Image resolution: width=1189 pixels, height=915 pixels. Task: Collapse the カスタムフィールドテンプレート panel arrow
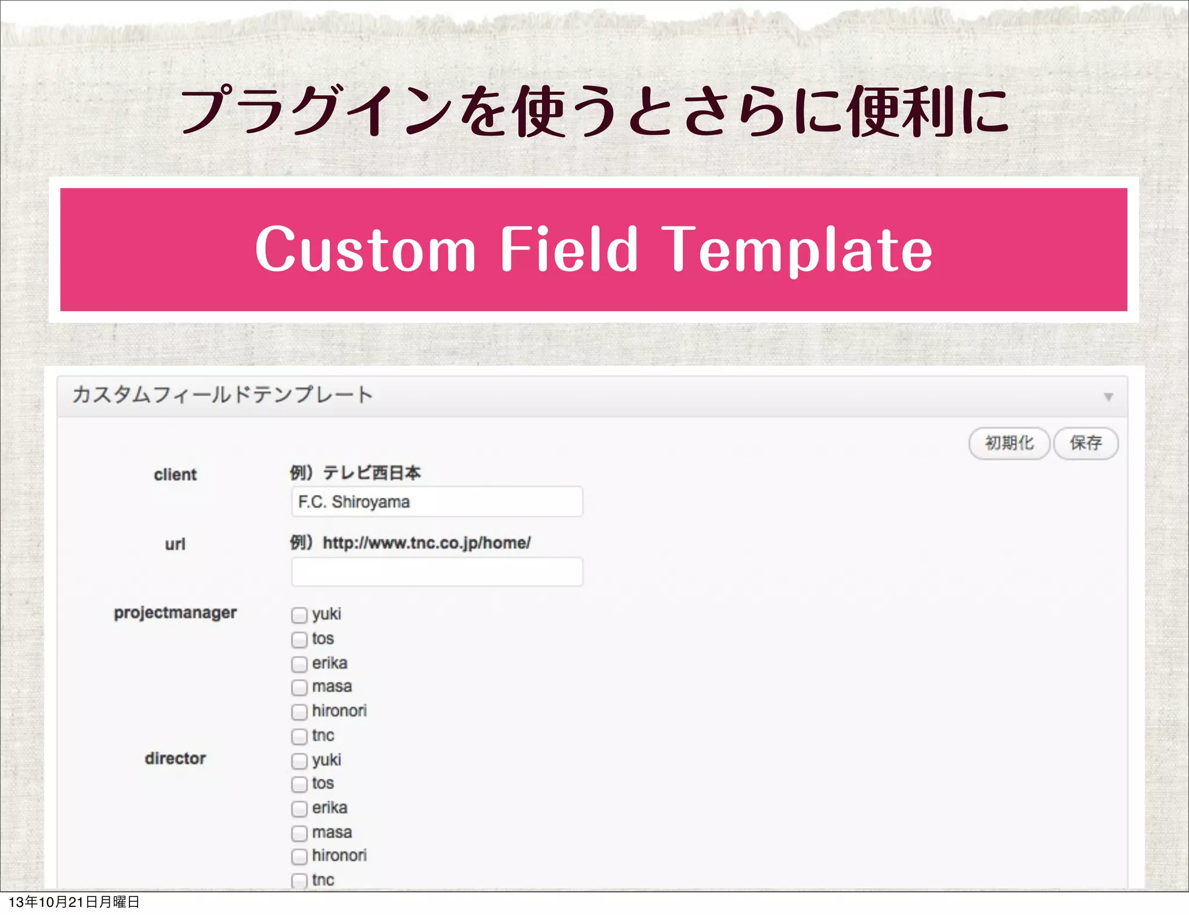pyautogui.click(x=1108, y=397)
